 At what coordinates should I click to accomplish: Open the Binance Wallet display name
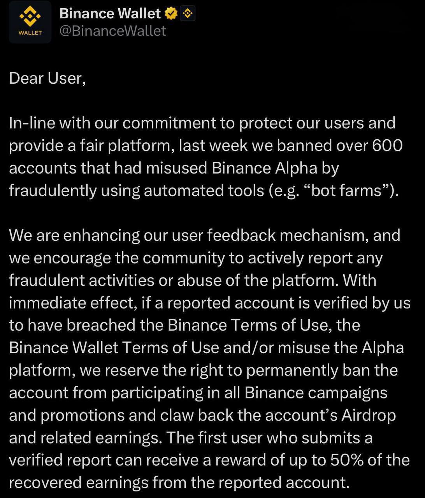coord(110,14)
